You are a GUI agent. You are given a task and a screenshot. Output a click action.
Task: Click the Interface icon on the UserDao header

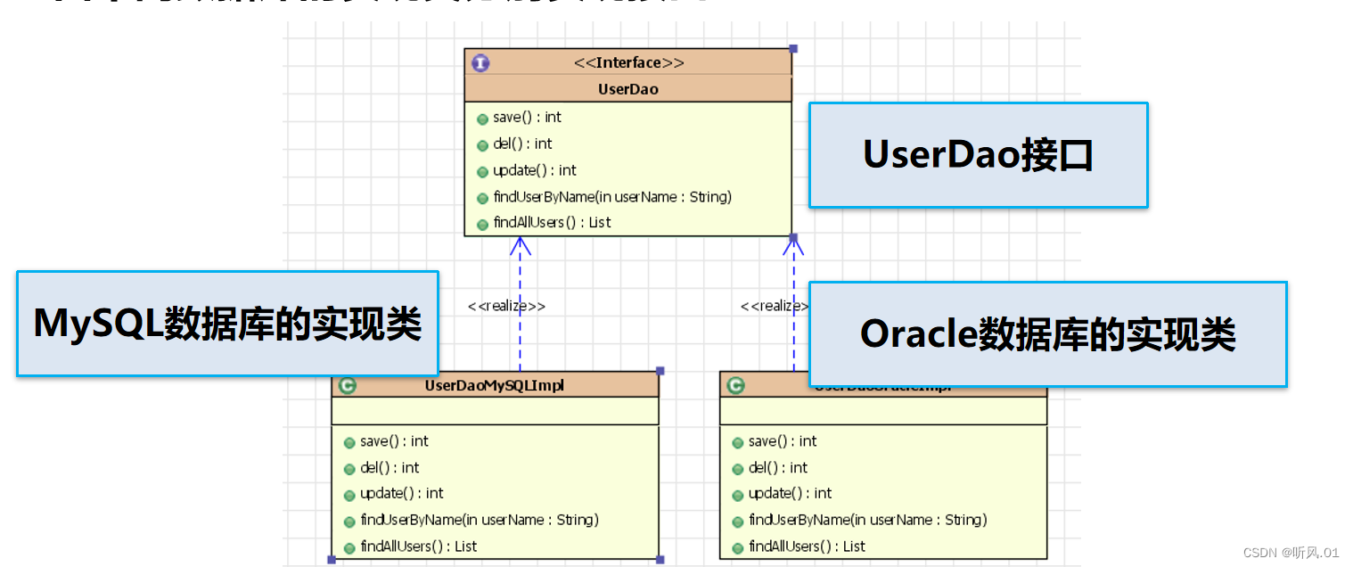(x=480, y=62)
